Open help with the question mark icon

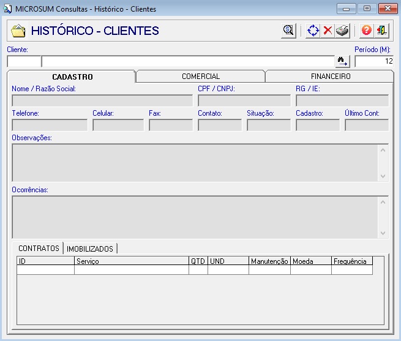click(367, 31)
